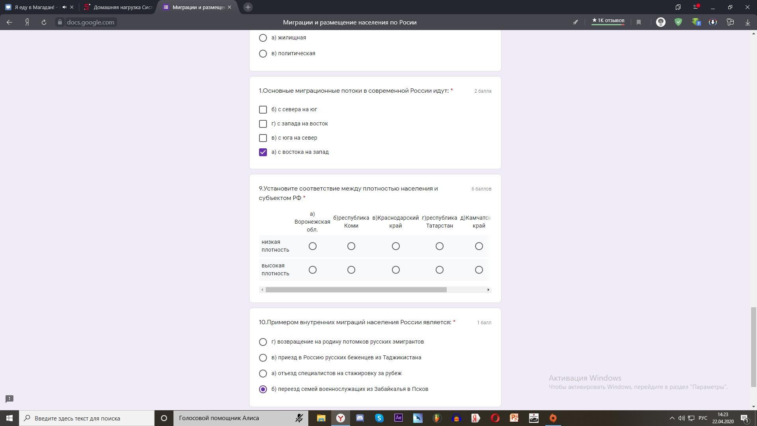Viewport: 757px width, 426px height.
Task: Bookmark this page with the flag icon
Action: click(x=639, y=22)
